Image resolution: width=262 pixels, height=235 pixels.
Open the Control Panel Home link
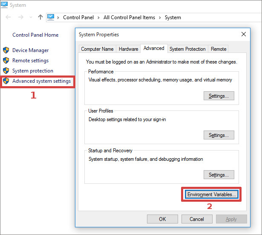[35, 35]
